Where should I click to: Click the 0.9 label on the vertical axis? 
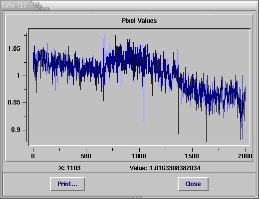[15, 130]
